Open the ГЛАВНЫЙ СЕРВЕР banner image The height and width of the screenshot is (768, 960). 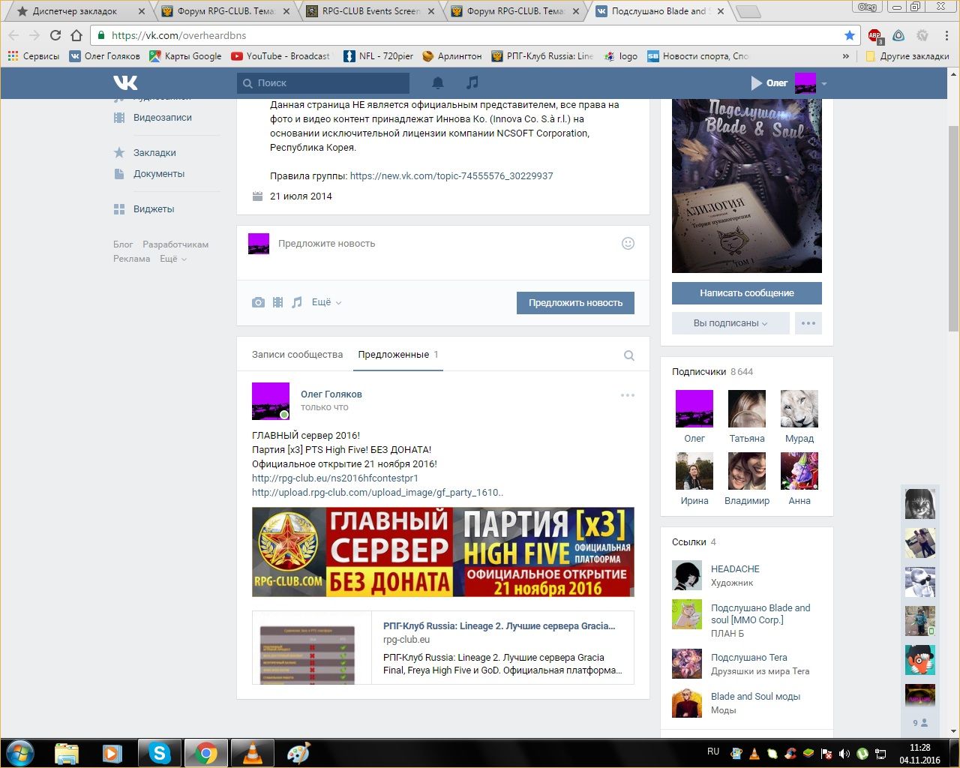pos(443,552)
